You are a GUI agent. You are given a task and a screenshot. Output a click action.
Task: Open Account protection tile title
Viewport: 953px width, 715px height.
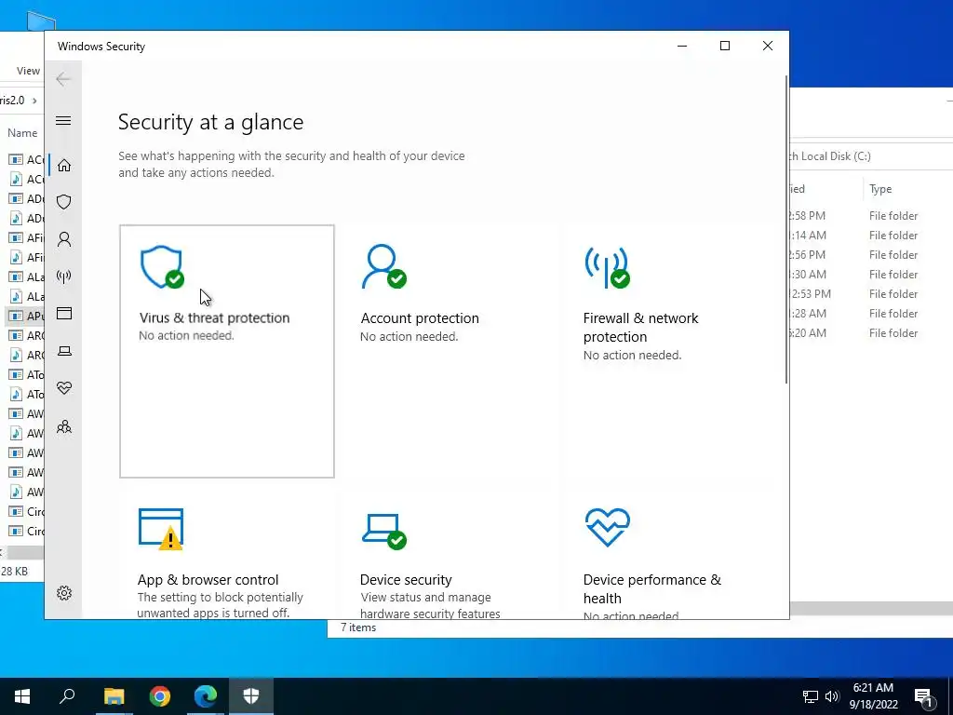click(420, 318)
